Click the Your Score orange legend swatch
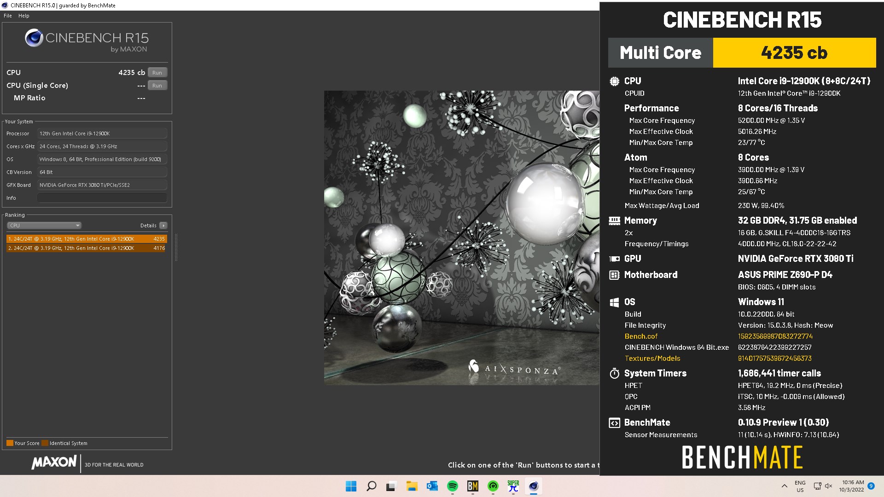 10,443
